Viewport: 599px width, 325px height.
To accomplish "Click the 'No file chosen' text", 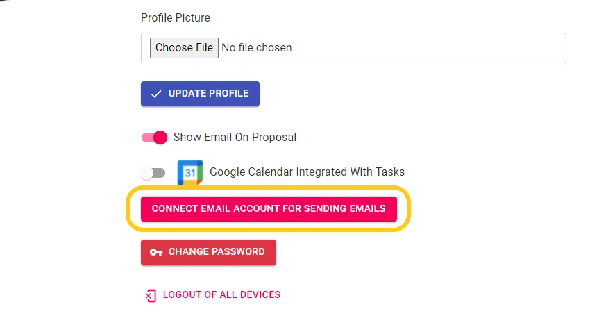I will 256,48.
